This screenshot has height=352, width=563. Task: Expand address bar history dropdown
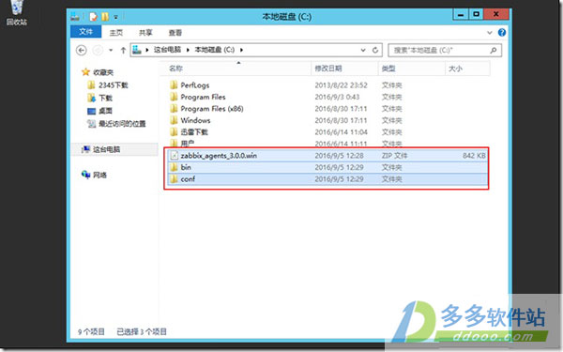(363, 50)
